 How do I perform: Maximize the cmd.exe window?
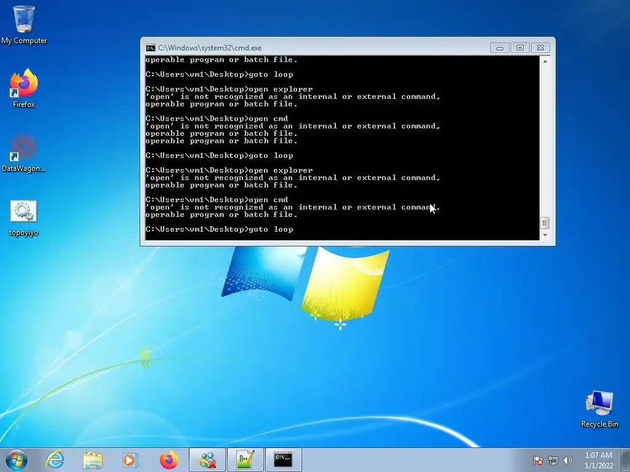pos(520,48)
